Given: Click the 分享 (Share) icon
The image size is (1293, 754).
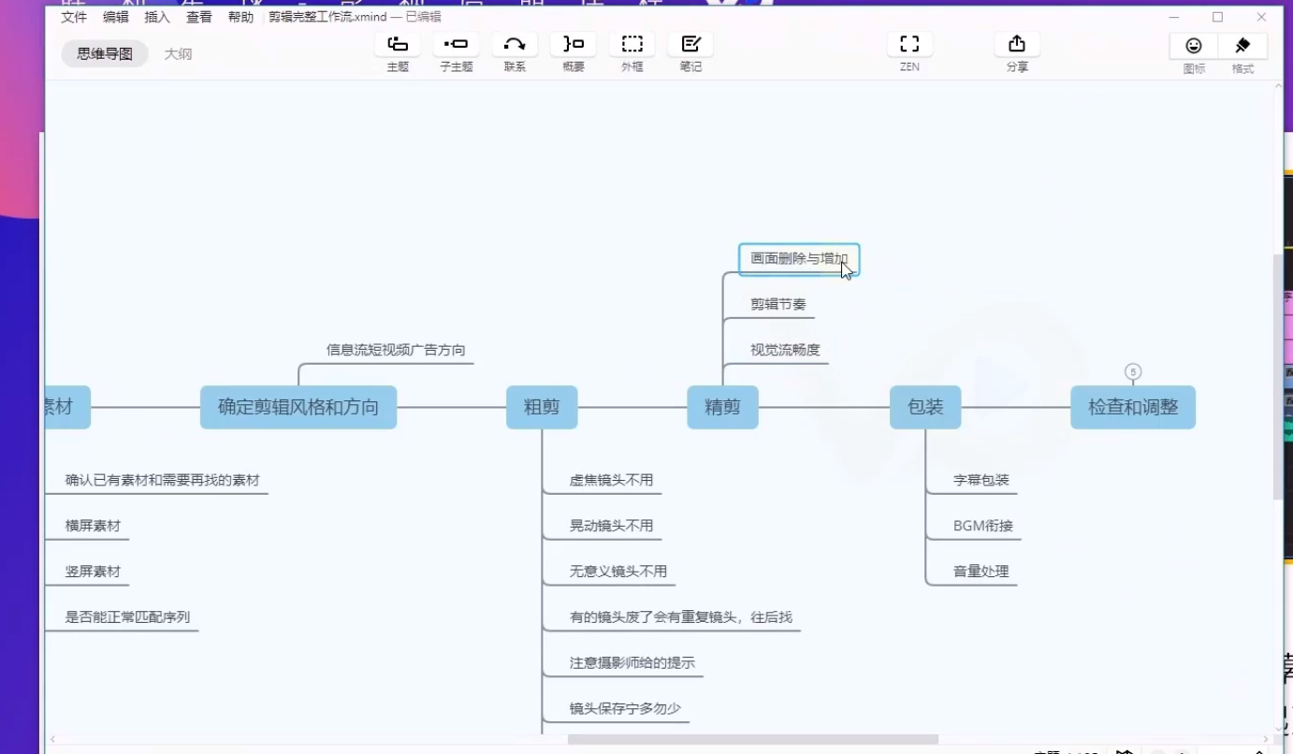Looking at the screenshot, I should tap(1017, 45).
